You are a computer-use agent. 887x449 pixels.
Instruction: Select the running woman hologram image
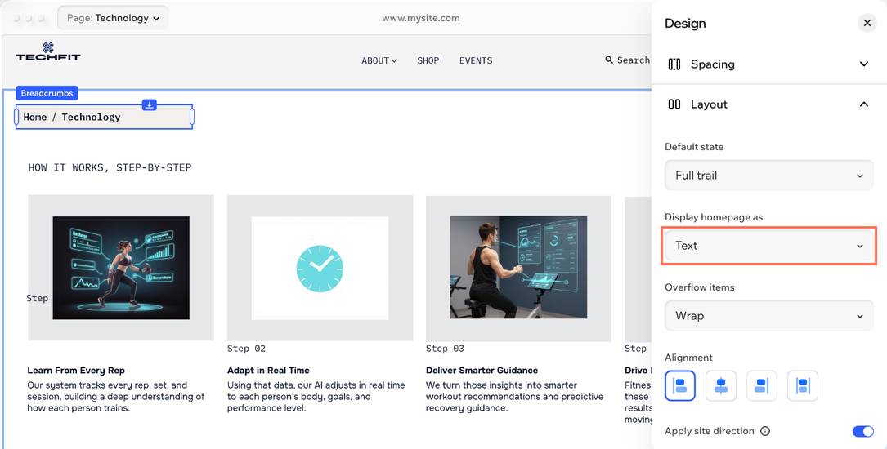pos(121,268)
